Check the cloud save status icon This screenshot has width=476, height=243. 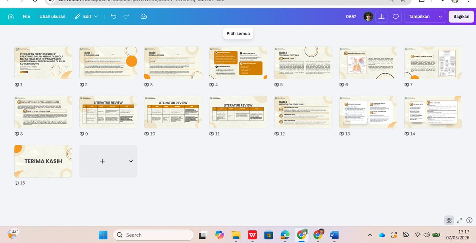[144, 17]
